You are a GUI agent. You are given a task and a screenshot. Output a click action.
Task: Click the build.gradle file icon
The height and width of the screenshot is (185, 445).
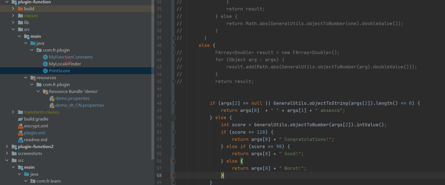click(x=20, y=119)
